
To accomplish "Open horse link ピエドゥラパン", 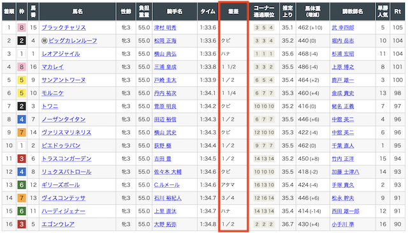I will pos(61,146).
